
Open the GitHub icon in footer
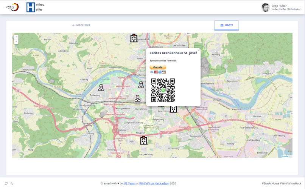6,184
